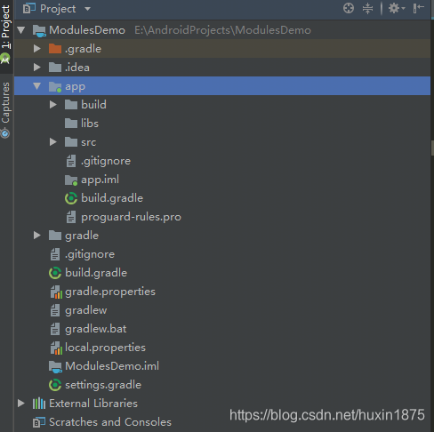Screen dimensions: 434x432
Task: Expand External Libraries node
Action: click(x=21, y=404)
